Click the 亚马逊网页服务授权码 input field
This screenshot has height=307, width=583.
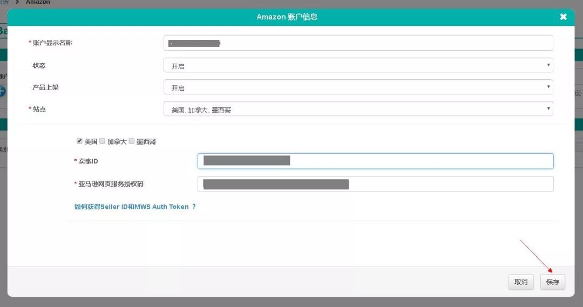tap(376, 184)
